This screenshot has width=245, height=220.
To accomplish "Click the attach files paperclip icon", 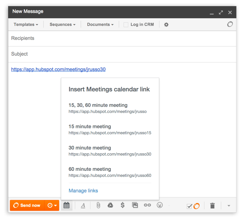I will click(x=98, y=205).
